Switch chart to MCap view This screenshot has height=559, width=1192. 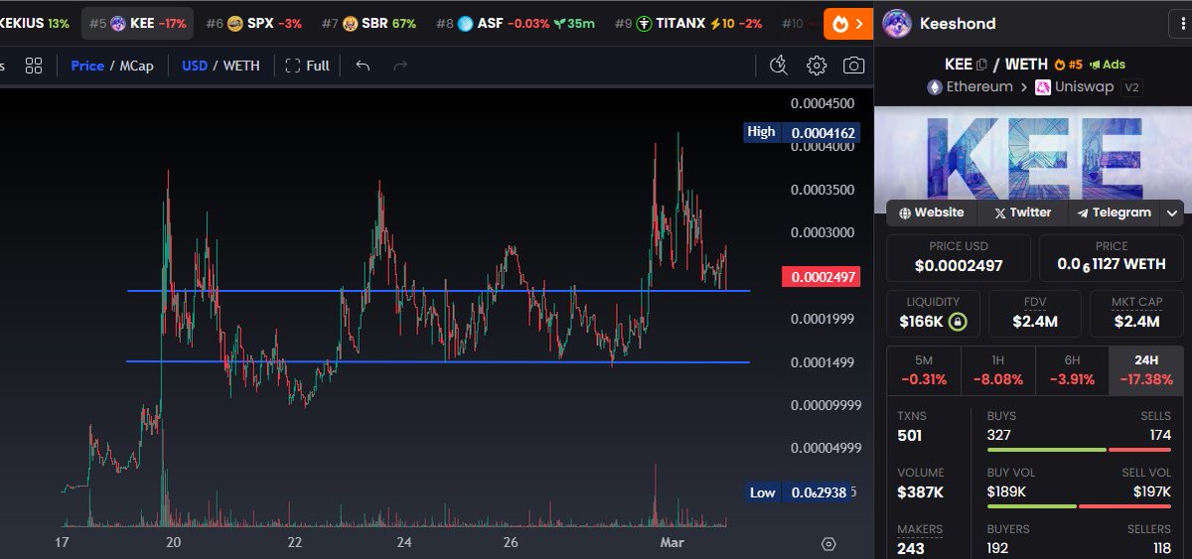(137, 66)
